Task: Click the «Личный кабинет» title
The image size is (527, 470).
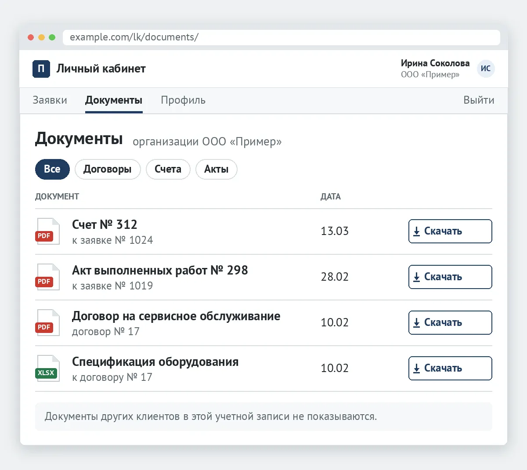Action: pyautogui.click(x=101, y=69)
